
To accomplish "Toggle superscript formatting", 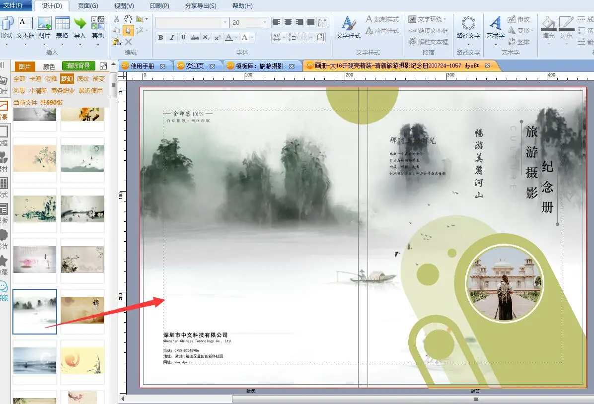I will pyautogui.click(x=217, y=37).
